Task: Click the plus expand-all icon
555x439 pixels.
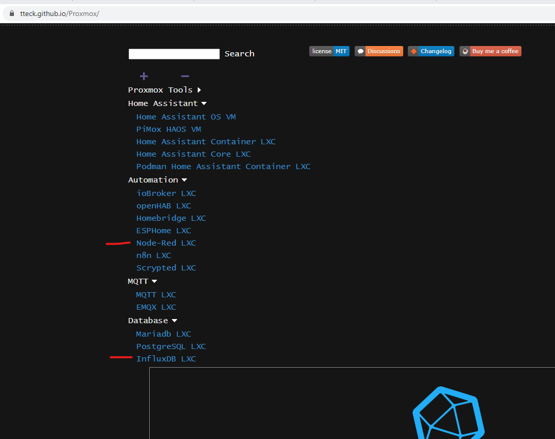Action: click(144, 76)
